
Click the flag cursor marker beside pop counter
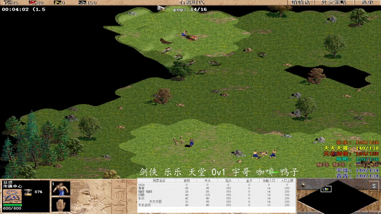pyautogui.click(x=161, y=8)
